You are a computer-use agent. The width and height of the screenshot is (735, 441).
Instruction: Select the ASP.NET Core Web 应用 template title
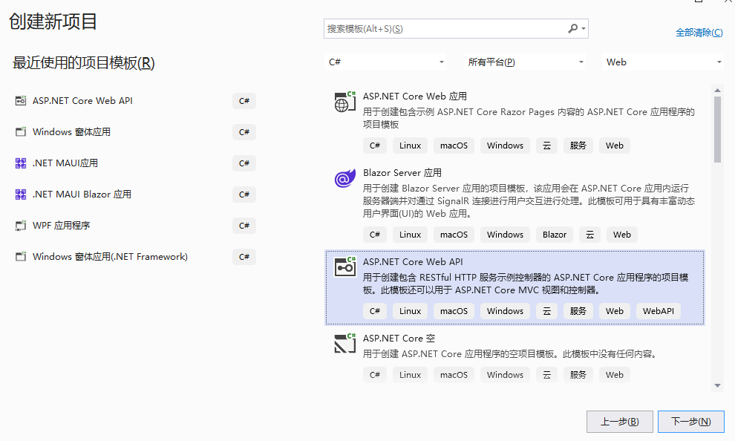coord(415,96)
